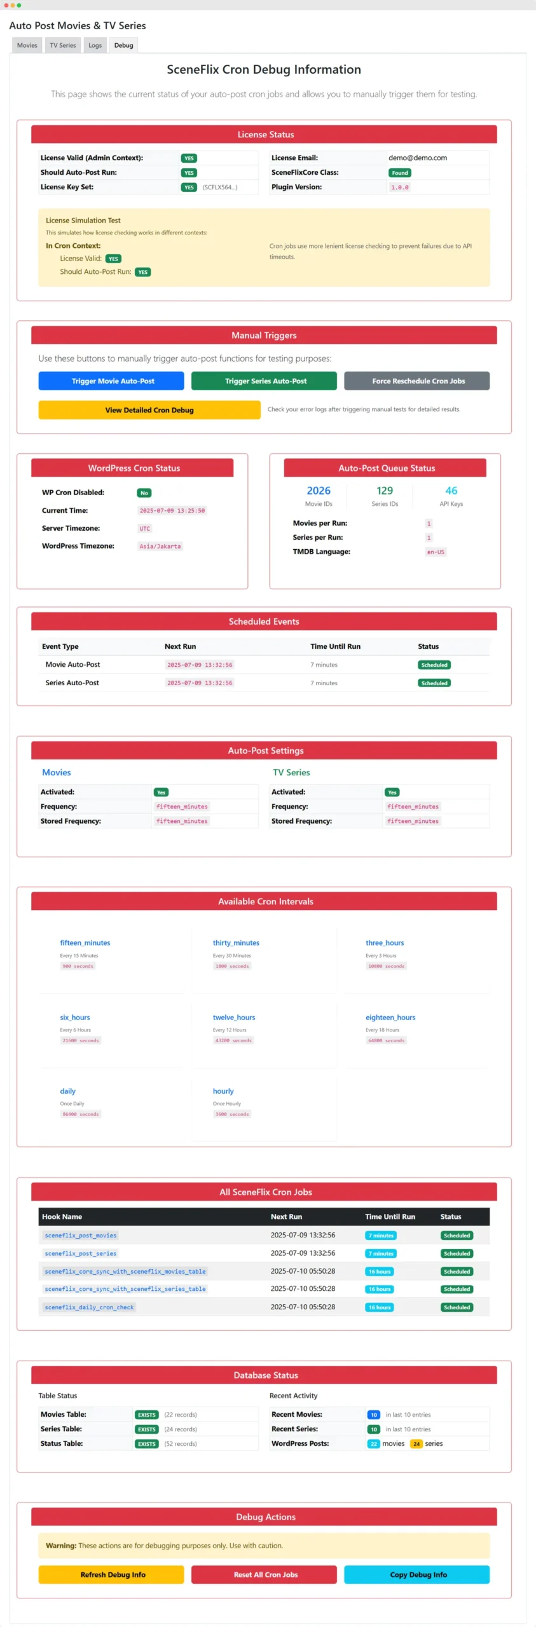This screenshot has height=1627, width=536.
Task: Select the Debug tab
Action: coord(123,45)
